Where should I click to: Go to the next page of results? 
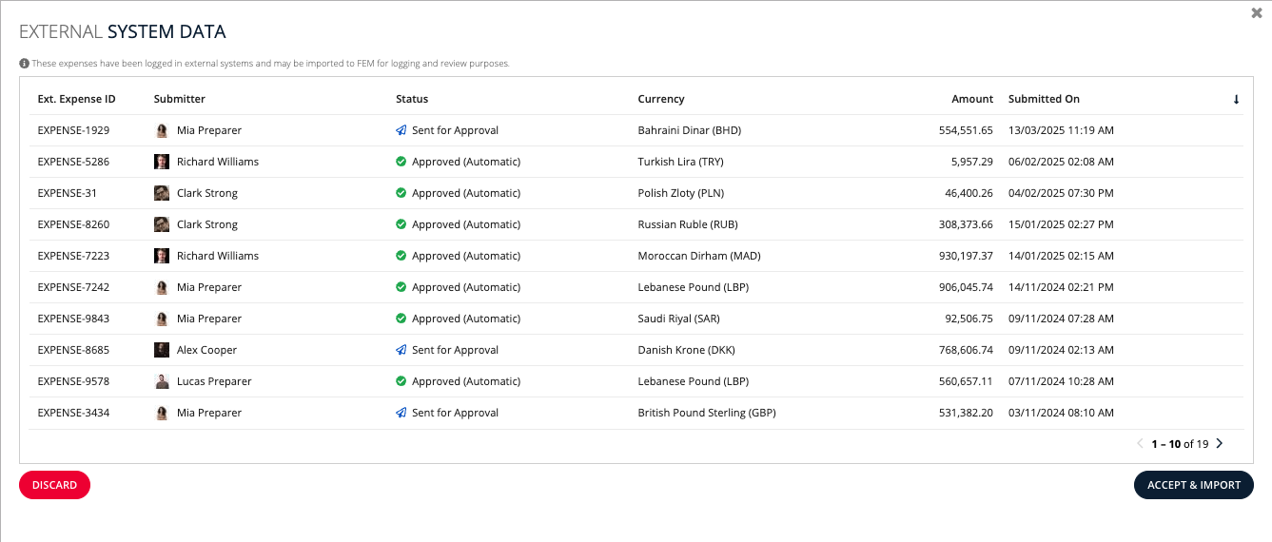(1220, 443)
